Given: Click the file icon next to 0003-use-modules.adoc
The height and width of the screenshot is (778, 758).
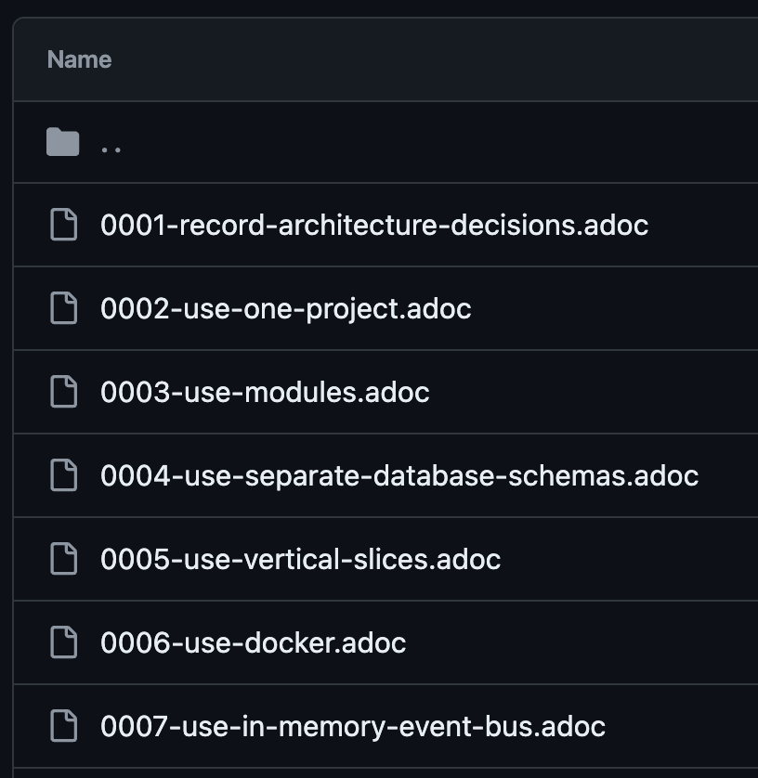Looking at the screenshot, I should [63, 392].
